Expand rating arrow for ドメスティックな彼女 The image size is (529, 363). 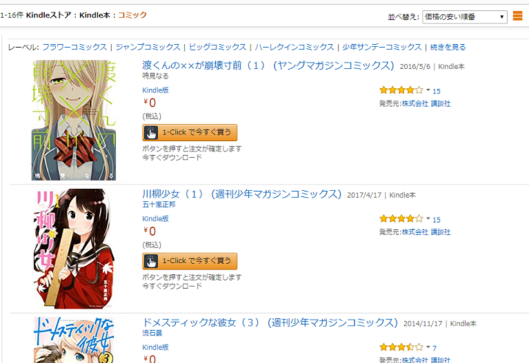pos(428,347)
